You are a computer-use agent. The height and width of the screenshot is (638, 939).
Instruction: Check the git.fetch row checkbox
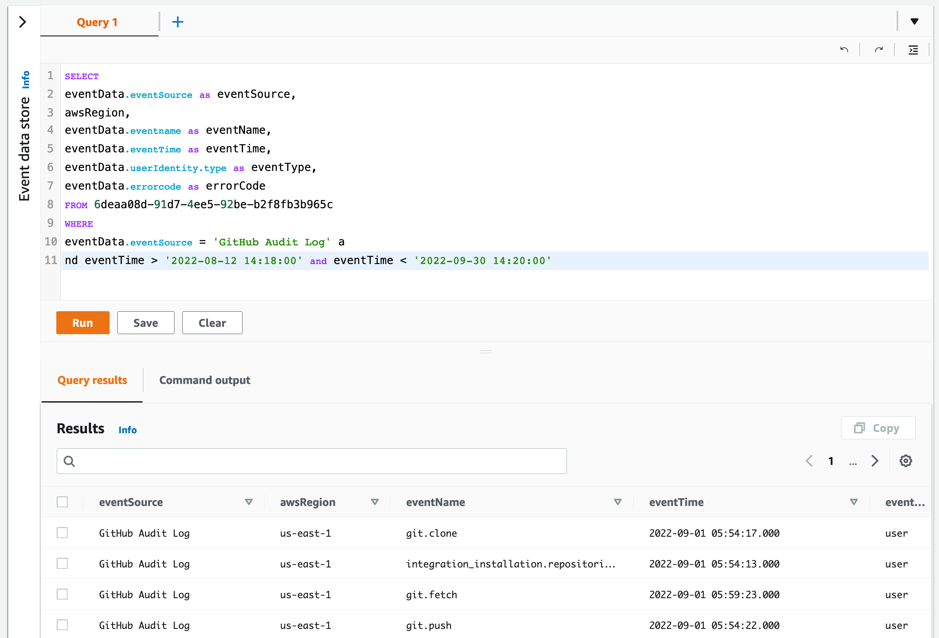(62, 594)
